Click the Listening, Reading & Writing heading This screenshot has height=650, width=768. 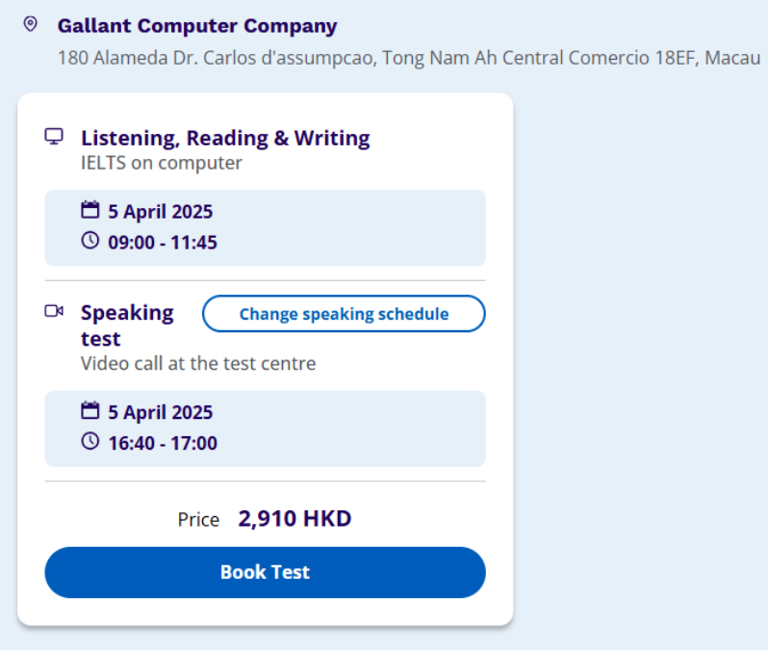click(x=225, y=138)
